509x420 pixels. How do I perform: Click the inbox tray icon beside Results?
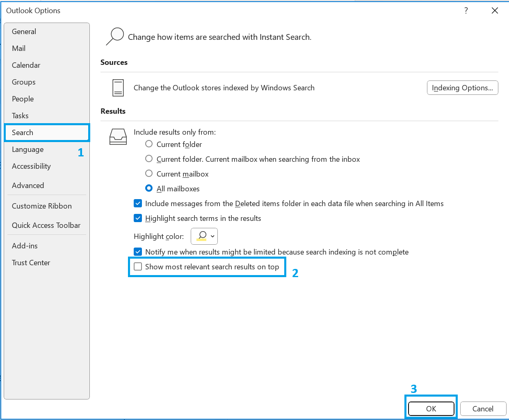pos(118,137)
